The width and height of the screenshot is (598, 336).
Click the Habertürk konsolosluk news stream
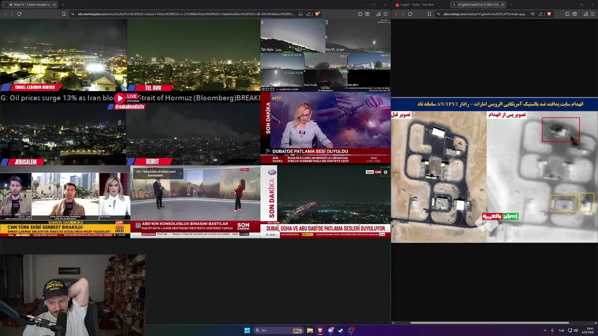195,203
